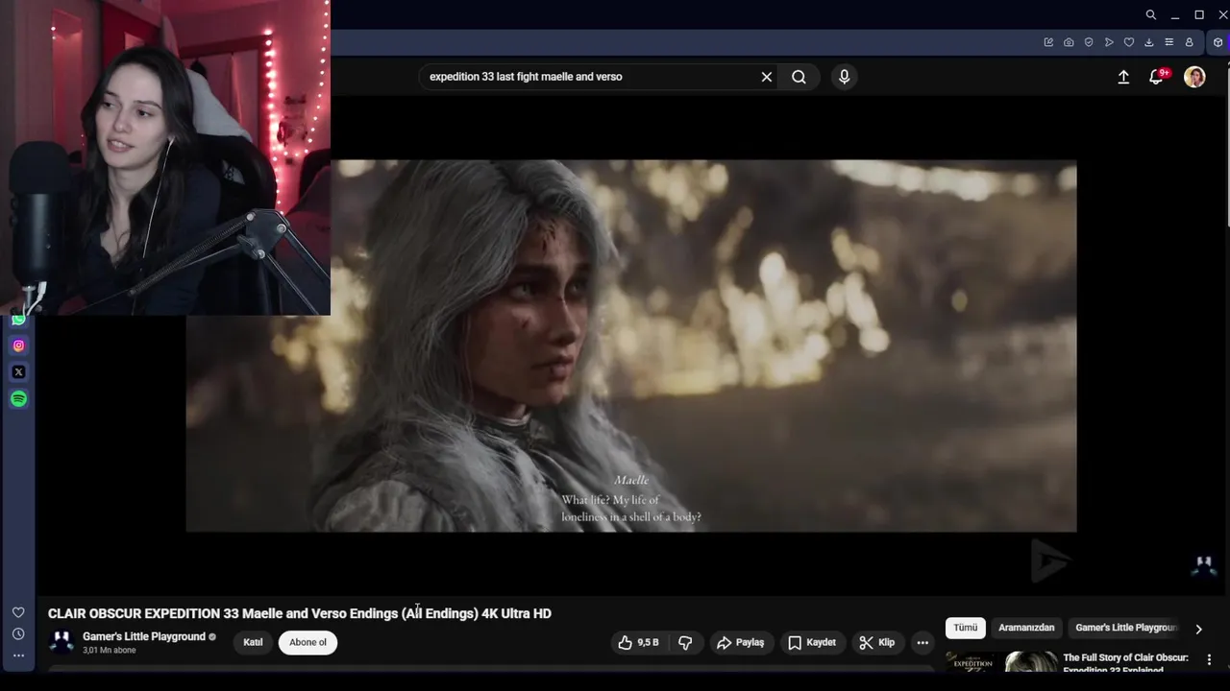Screen dimensions: 1230x691
Task: Dislike the video
Action: [685, 642]
